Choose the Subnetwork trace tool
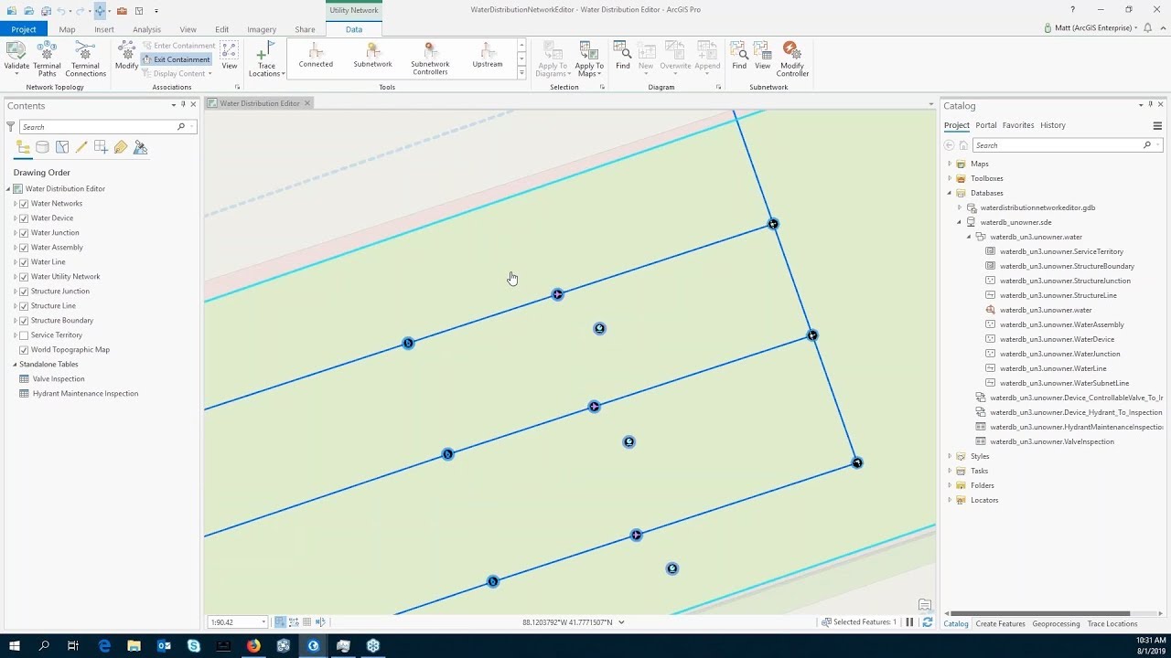 [x=372, y=57]
